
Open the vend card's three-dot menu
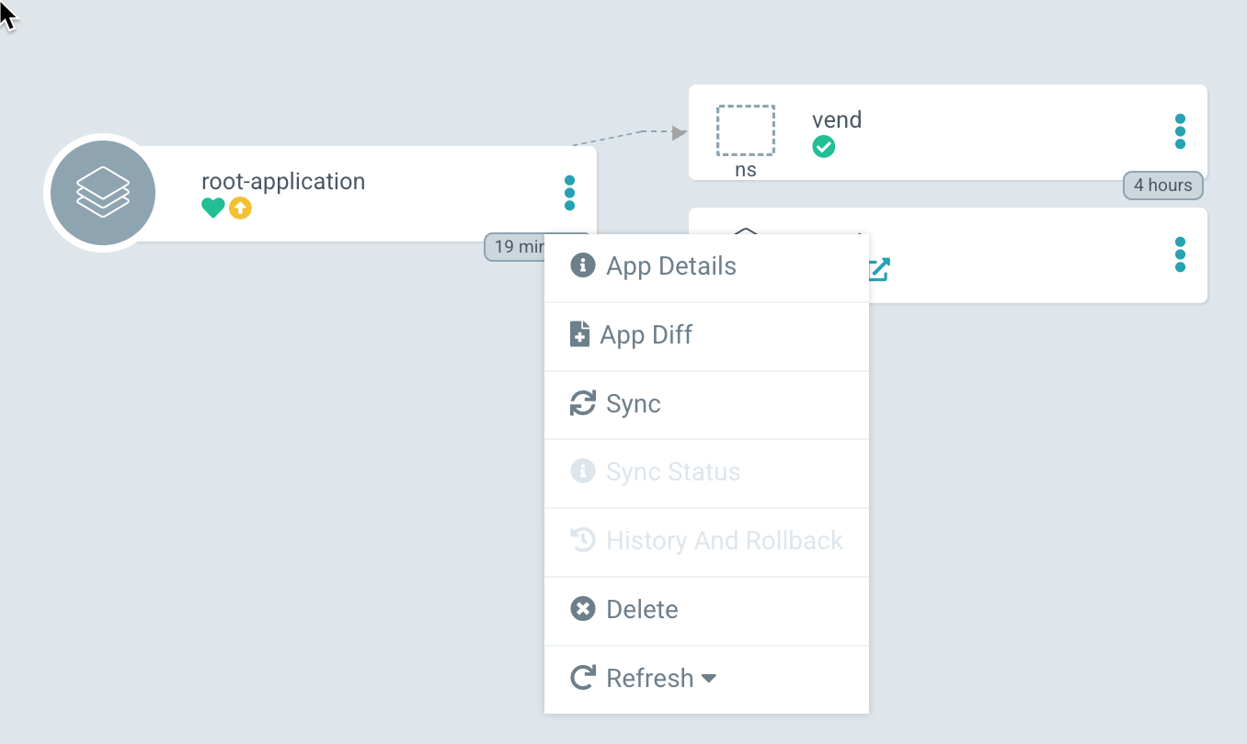click(x=1180, y=130)
